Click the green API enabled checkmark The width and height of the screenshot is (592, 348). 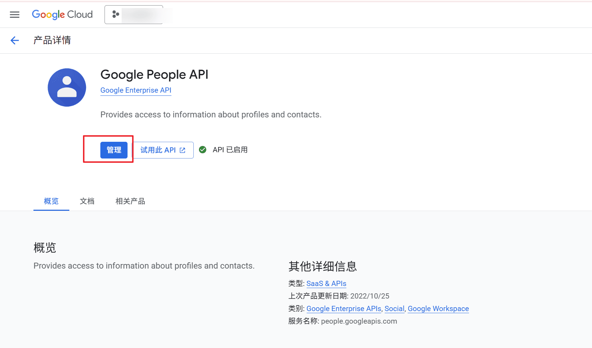202,150
